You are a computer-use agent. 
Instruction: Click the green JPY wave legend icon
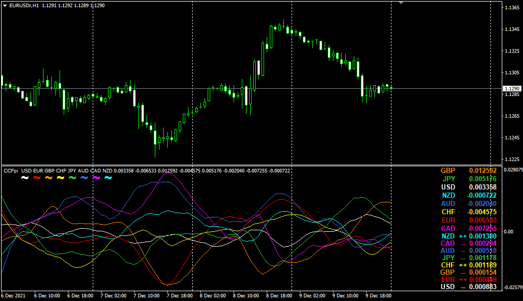pos(72,178)
